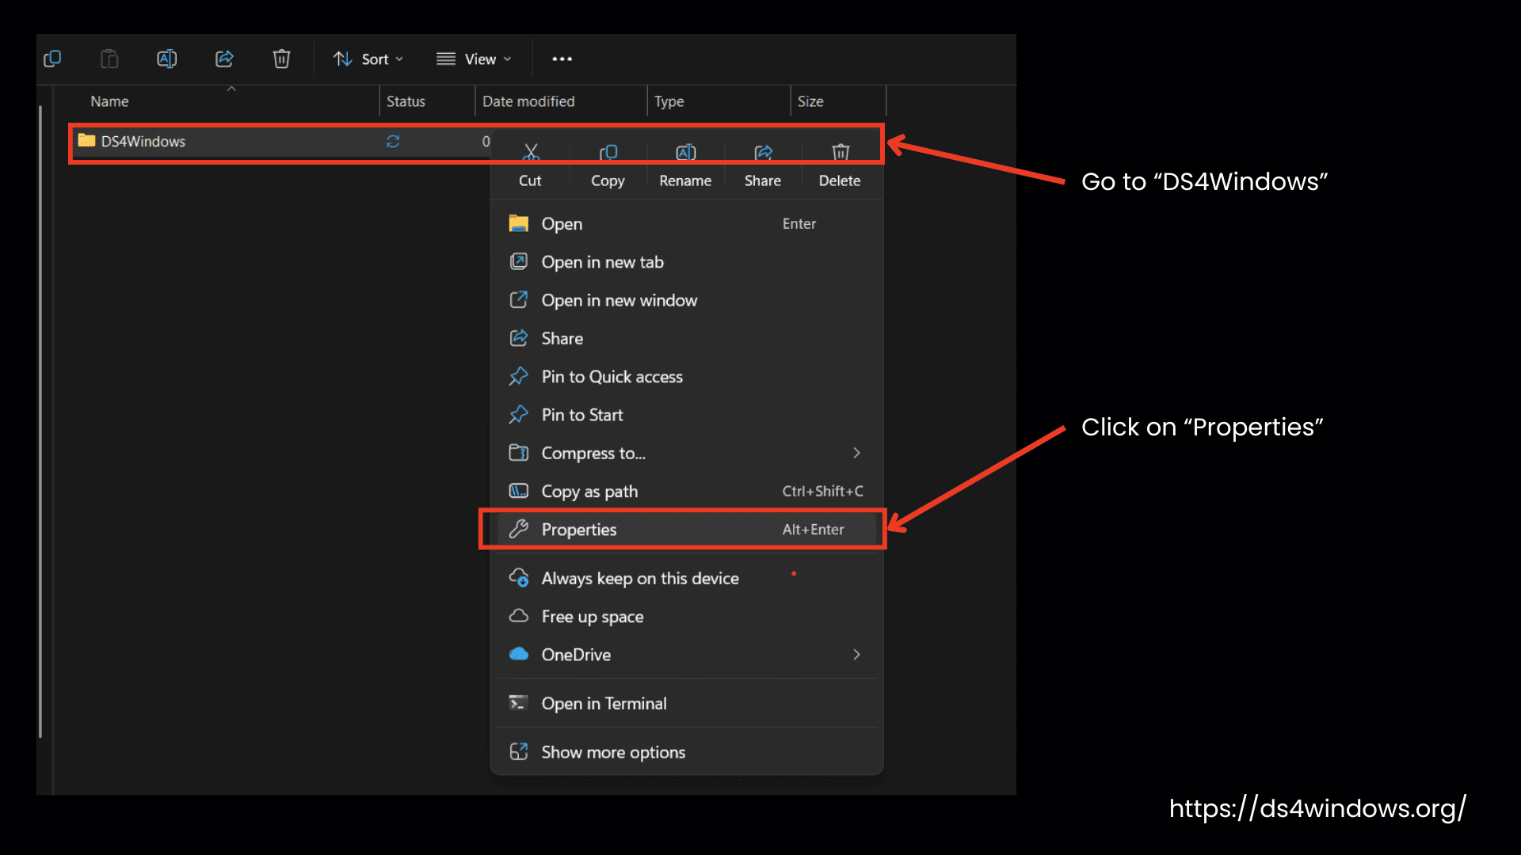Click the vertical scrollbar in the left pane
1521x855 pixels.
pyautogui.click(x=40, y=421)
